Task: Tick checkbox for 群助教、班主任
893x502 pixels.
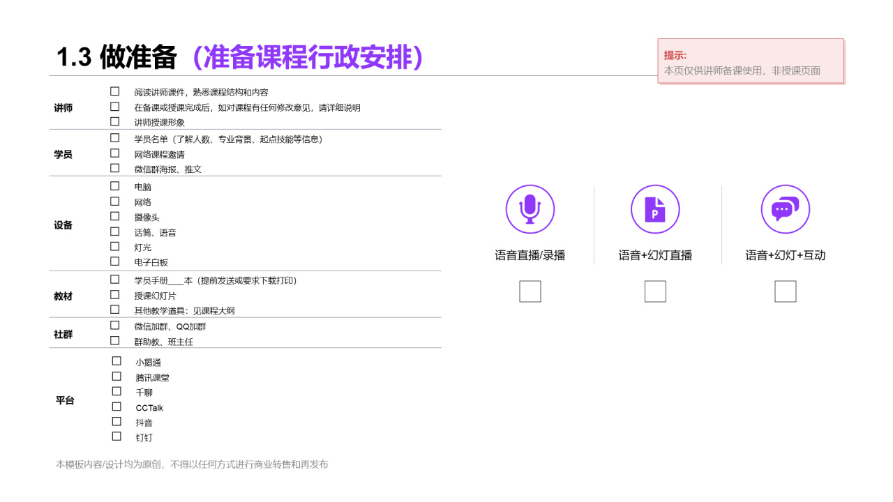Action: [x=115, y=341]
